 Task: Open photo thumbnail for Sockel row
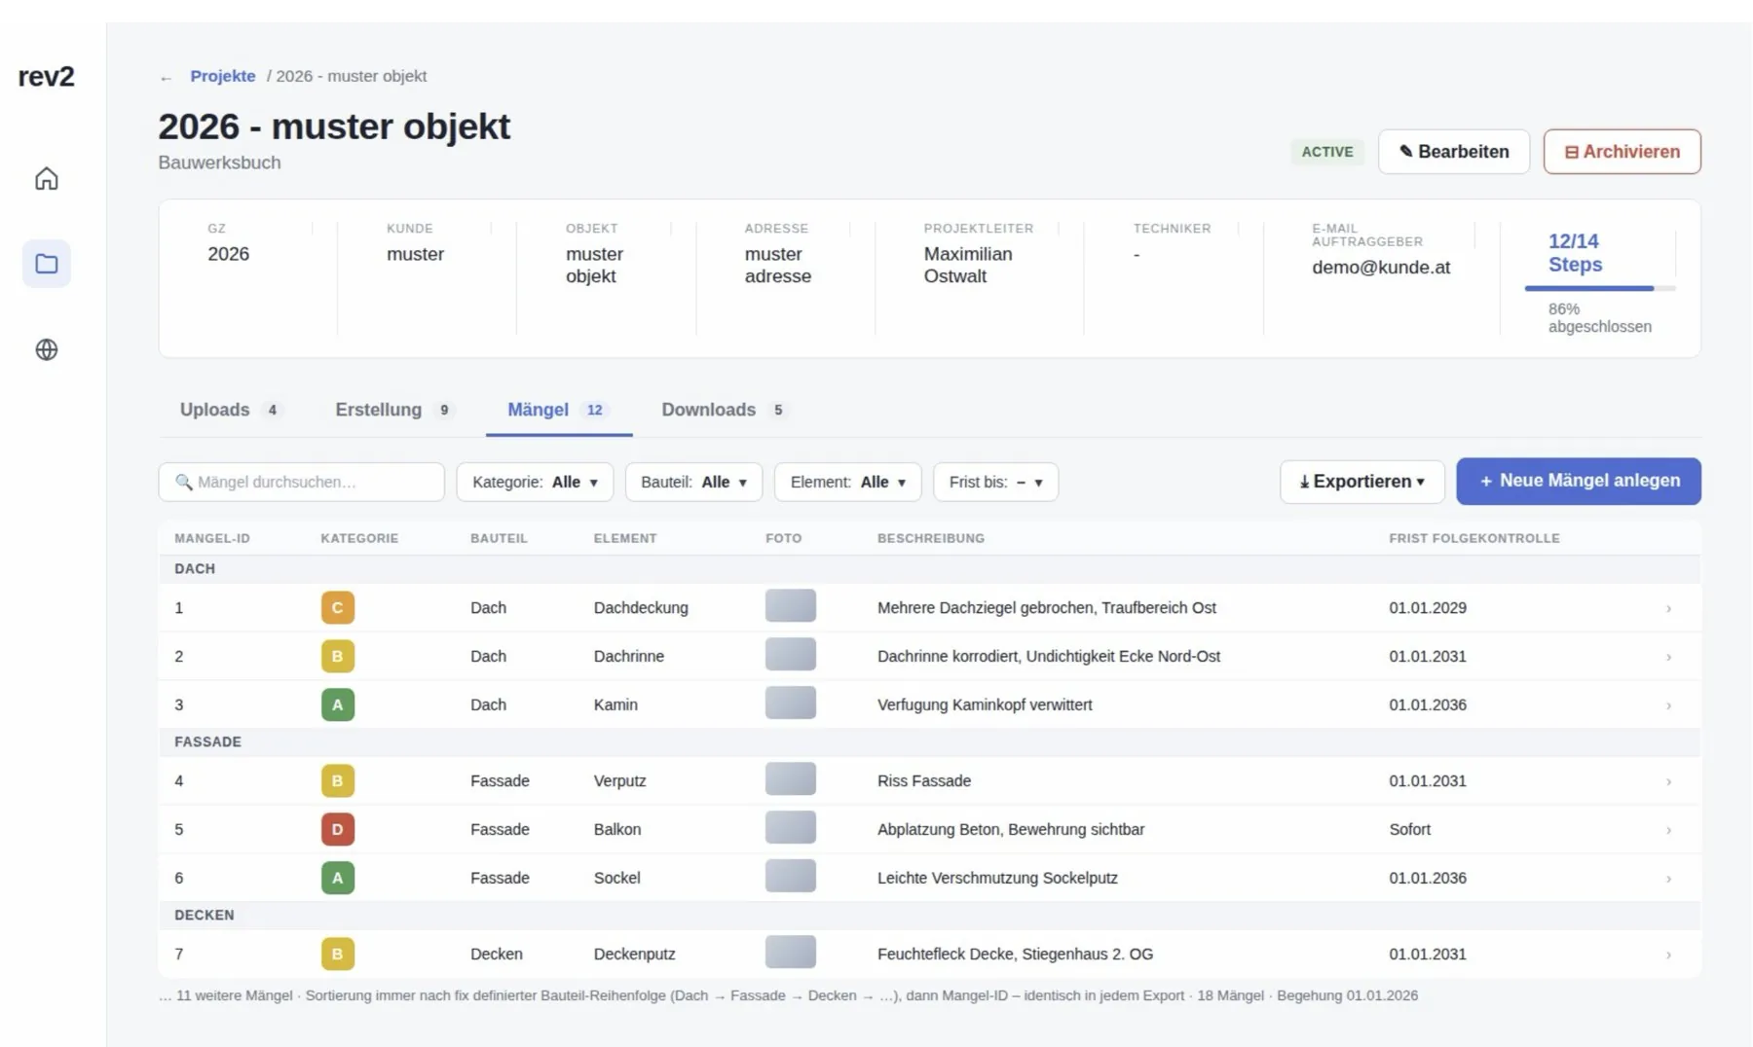coord(790,877)
